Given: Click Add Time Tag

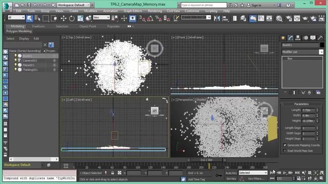Looking at the screenshot, I should point(196,179).
